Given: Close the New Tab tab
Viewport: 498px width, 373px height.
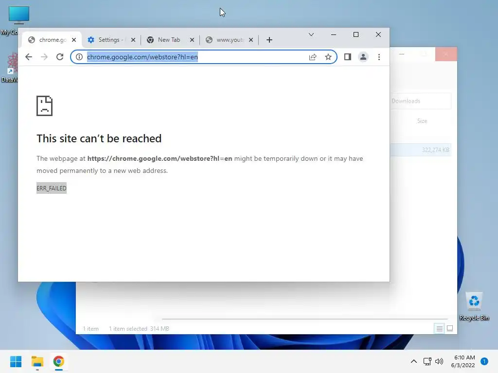Looking at the screenshot, I should point(192,40).
